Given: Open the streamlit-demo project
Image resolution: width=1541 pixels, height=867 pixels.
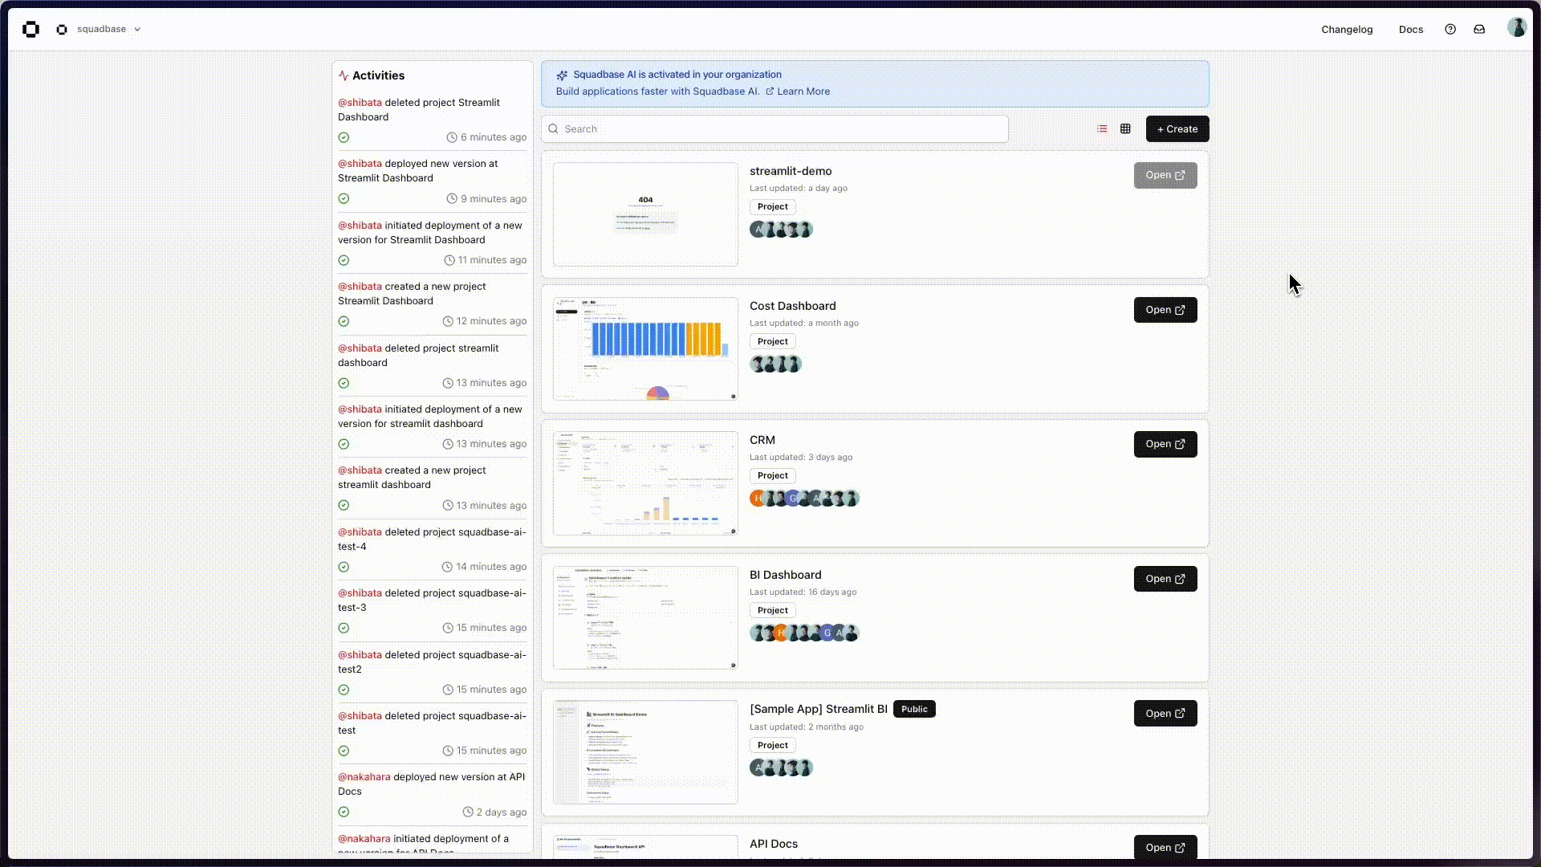Looking at the screenshot, I should (x=1165, y=176).
